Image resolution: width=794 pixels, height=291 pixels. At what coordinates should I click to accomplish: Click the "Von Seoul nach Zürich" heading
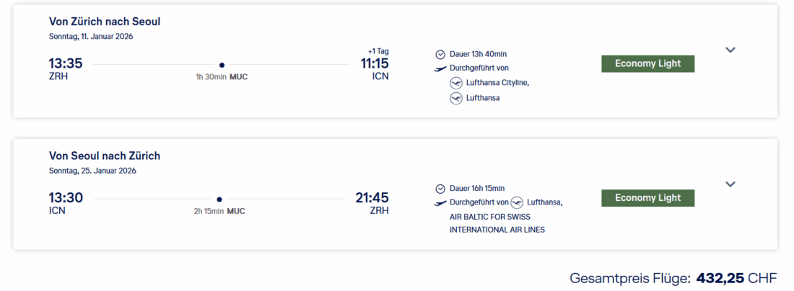coord(105,156)
